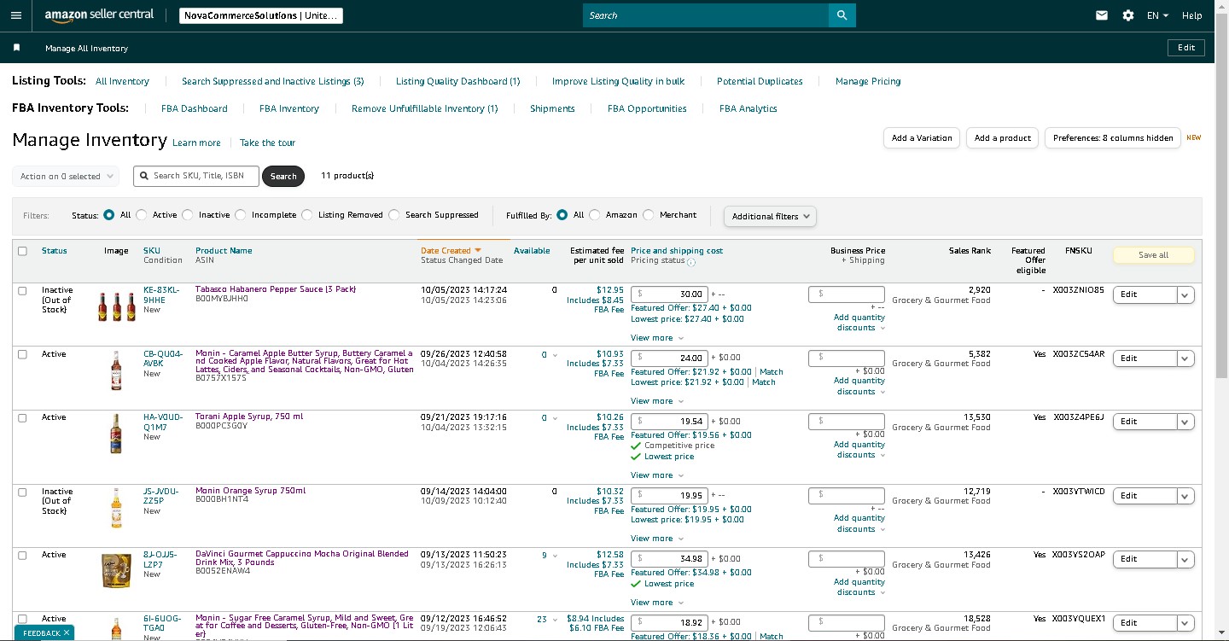This screenshot has width=1229, height=641.
Task: Open Remove Unfulfillable Inventory
Action: pos(424,108)
